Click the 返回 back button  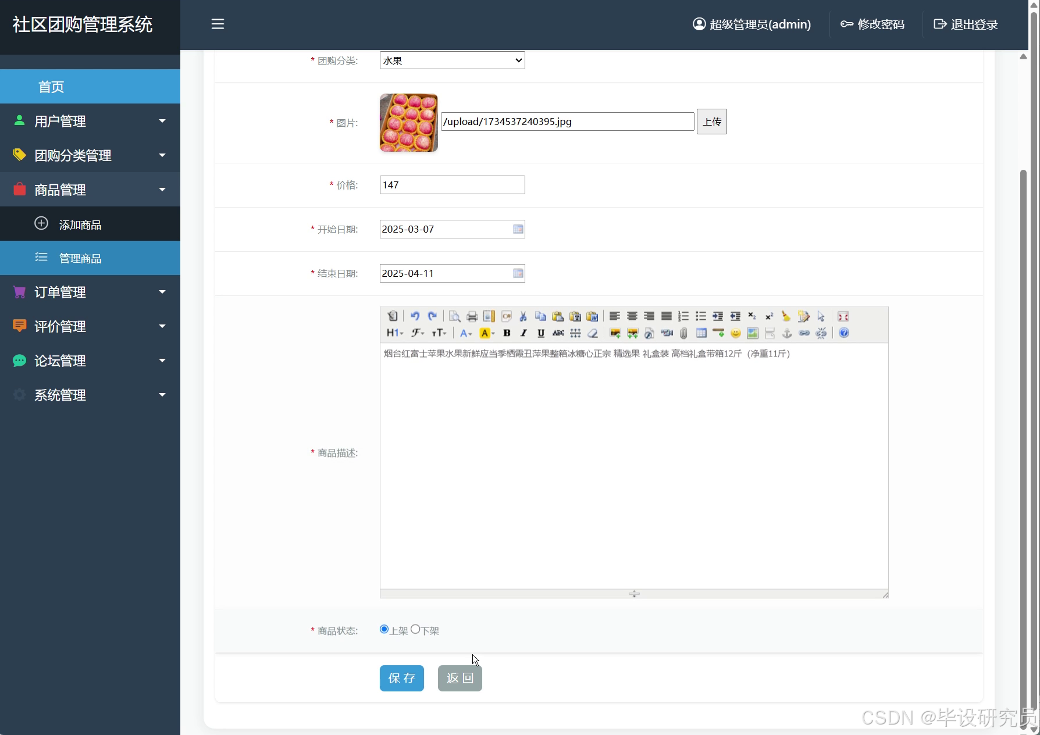[x=460, y=678]
